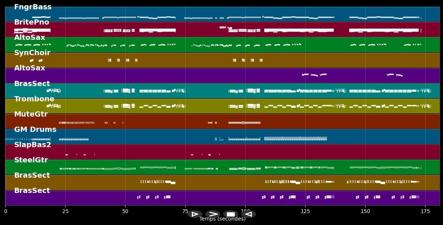Select the MuteGtr track label
This screenshot has height=225, width=443.
31,114
